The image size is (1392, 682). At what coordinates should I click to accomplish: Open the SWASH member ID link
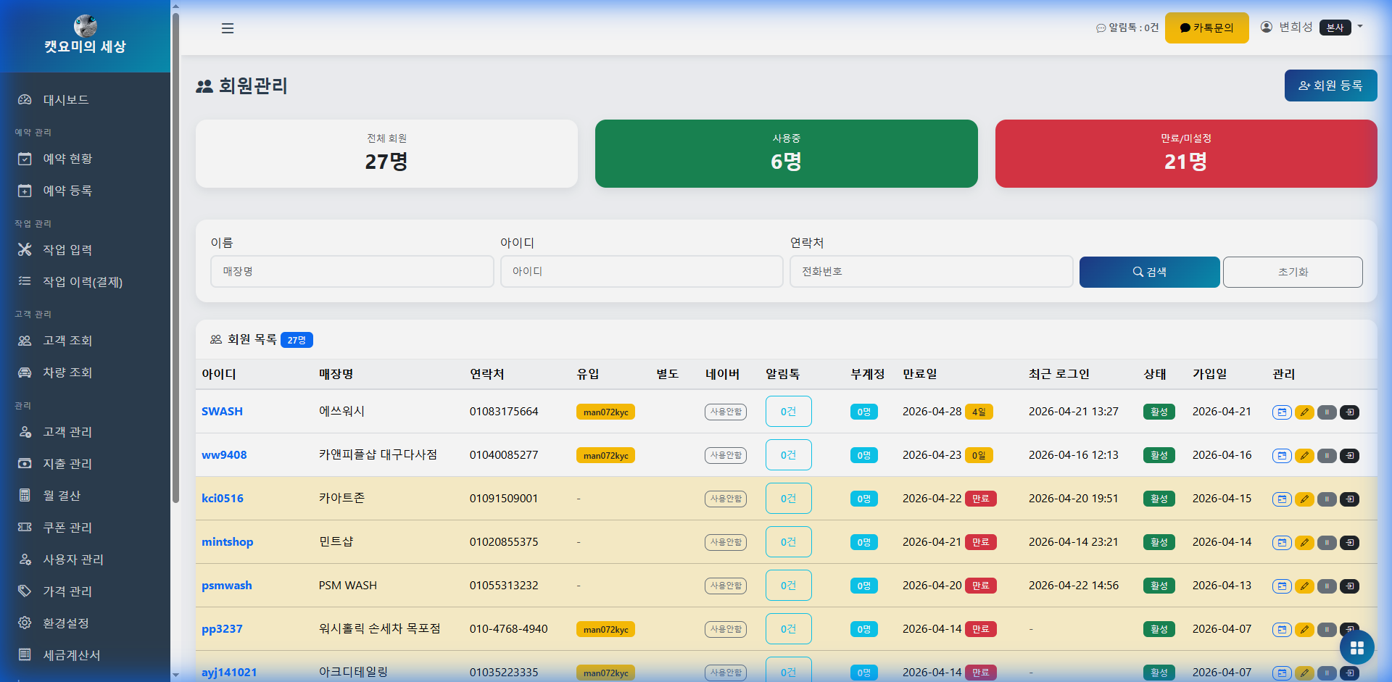222,412
